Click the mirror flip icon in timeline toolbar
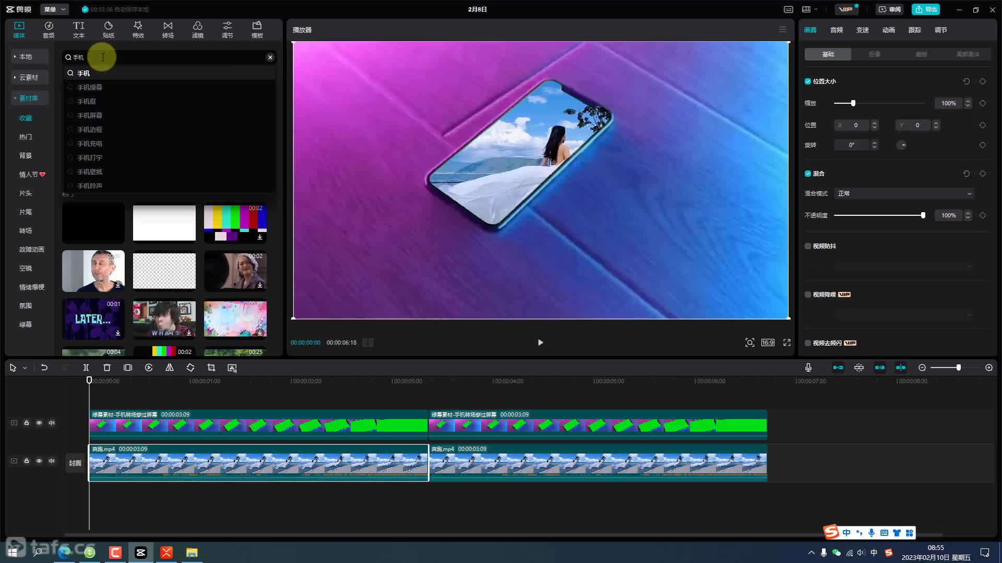 (x=170, y=368)
